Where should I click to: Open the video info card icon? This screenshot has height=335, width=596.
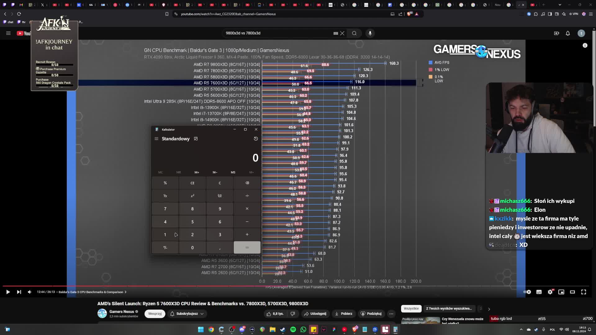pyautogui.click(x=585, y=45)
